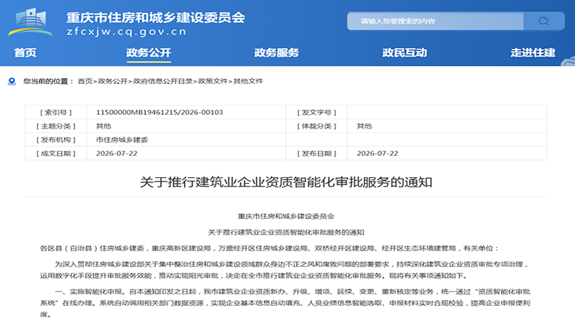Click the 主题分类 value 其他
This screenshot has height=323, width=575.
point(103,126)
